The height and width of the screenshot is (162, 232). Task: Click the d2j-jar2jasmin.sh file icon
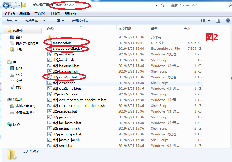click(49, 128)
